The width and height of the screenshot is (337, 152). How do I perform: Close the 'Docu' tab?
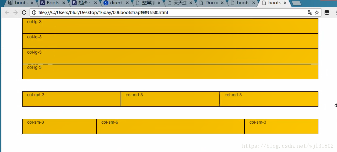pos(222,3)
